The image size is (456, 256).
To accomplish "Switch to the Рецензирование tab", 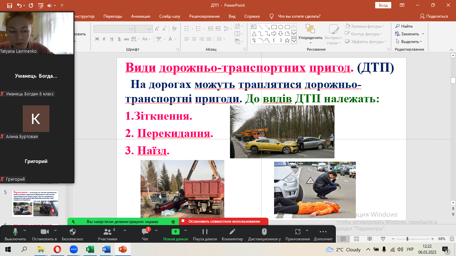I will tap(204, 16).
